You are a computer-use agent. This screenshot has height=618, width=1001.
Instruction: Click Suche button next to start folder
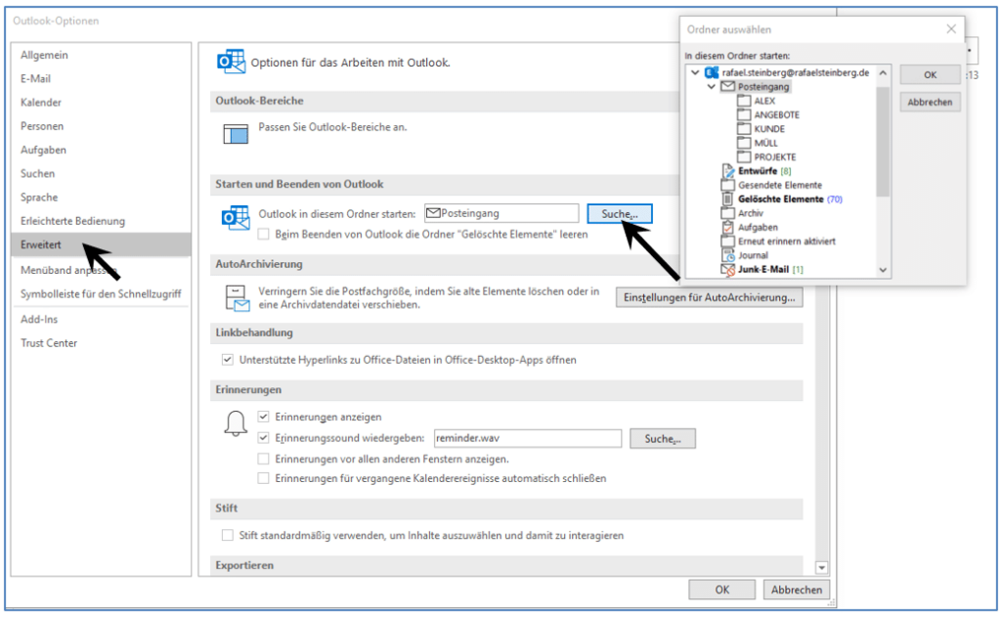pos(619,214)
